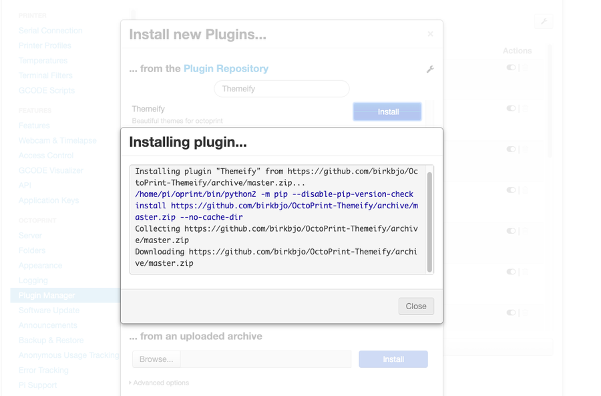Close the Installing plugin dialog

[416, 306]
